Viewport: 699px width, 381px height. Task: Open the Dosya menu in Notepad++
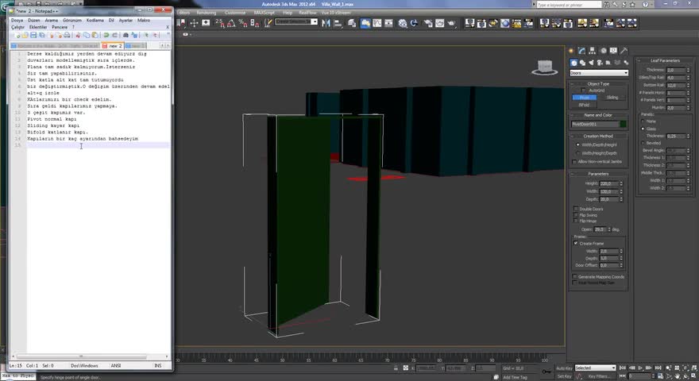(17, 20)
